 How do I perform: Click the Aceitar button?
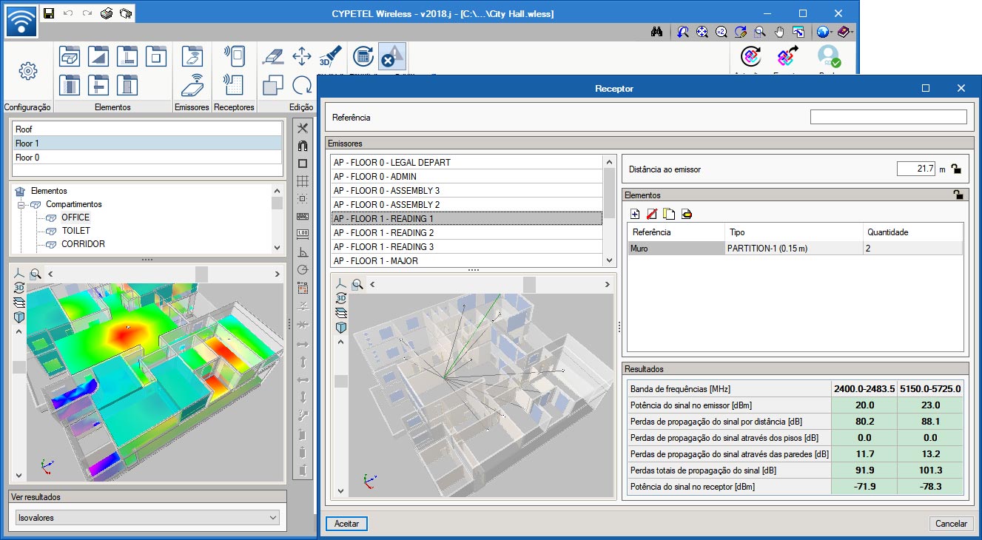tap(346, 523)
